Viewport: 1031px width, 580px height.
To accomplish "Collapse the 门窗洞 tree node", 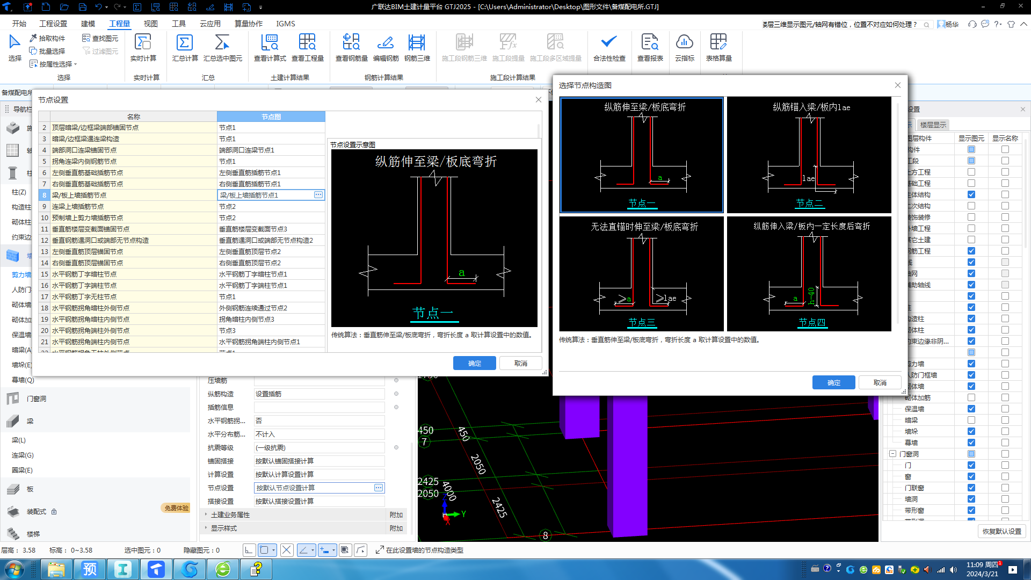I will 892,454.
